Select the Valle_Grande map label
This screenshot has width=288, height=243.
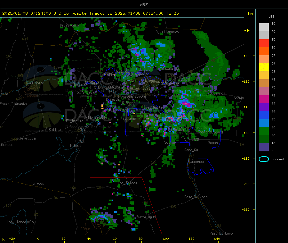click(95, 118)
